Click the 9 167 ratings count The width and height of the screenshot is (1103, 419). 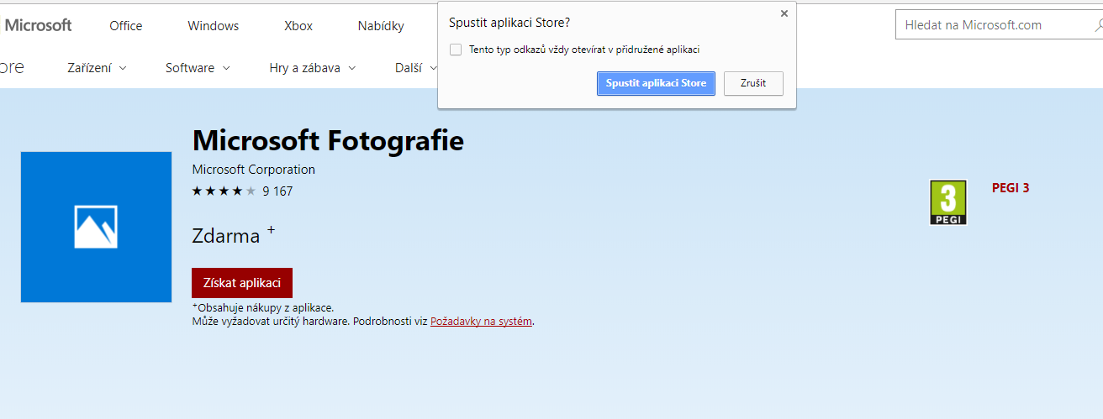(x=277, y=191)
